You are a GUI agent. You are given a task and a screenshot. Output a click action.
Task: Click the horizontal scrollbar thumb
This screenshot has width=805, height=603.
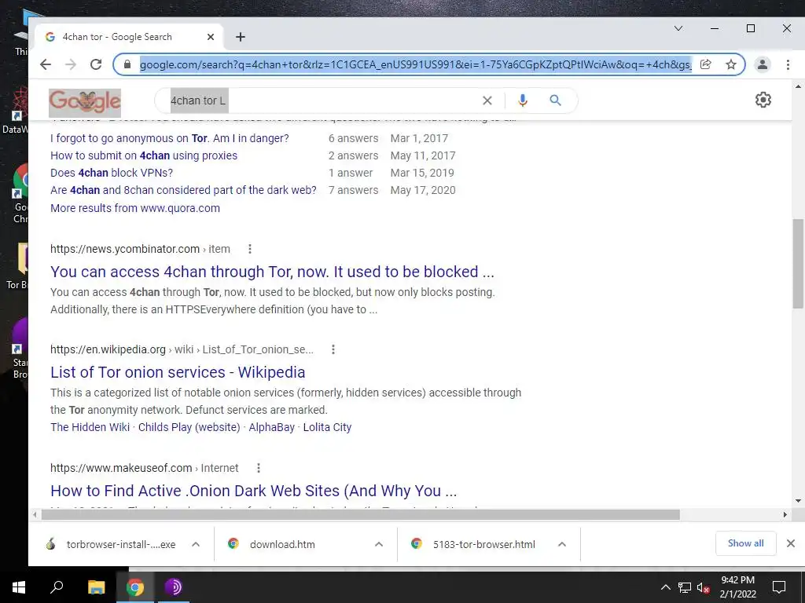[360, 514]
